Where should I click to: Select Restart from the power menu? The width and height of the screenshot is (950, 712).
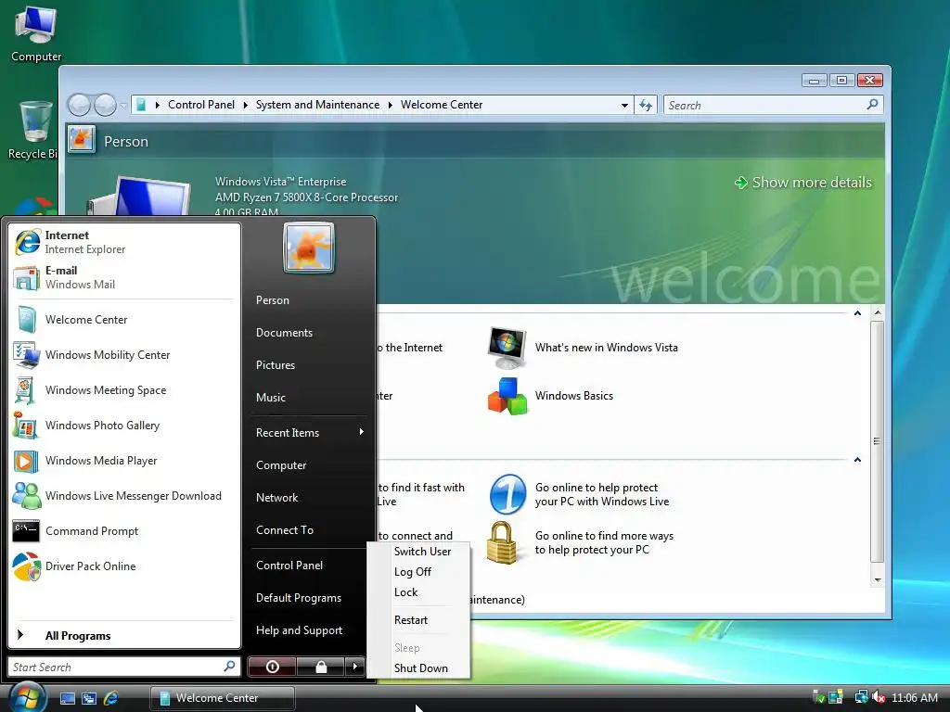pos(411,620)
